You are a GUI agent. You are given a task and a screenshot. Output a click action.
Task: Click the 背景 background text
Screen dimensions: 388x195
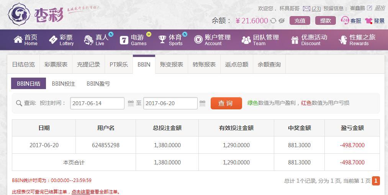pos(379,21)
